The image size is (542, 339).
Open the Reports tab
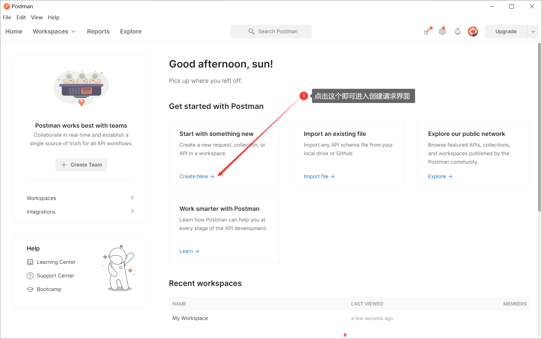(x=98, y=31)
